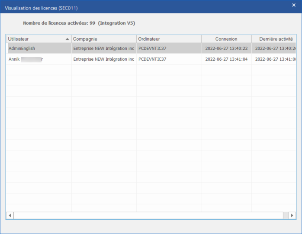Click connection time 2022-06-27 13:41:04
Screen dimensions: 302x234
click(x=226, y=59)
